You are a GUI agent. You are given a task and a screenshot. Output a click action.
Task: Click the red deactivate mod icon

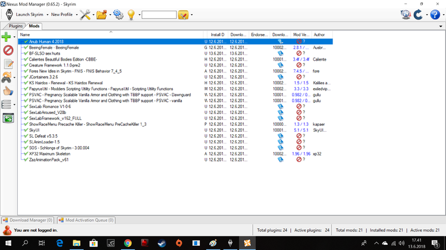coord(8,50)
